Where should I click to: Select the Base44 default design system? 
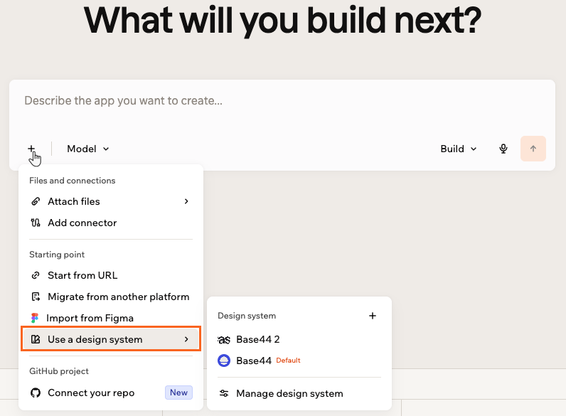tap(299, 361)
